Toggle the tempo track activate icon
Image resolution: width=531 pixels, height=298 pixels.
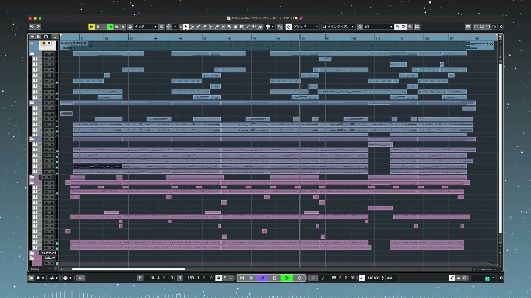click(x=362, y=278)
